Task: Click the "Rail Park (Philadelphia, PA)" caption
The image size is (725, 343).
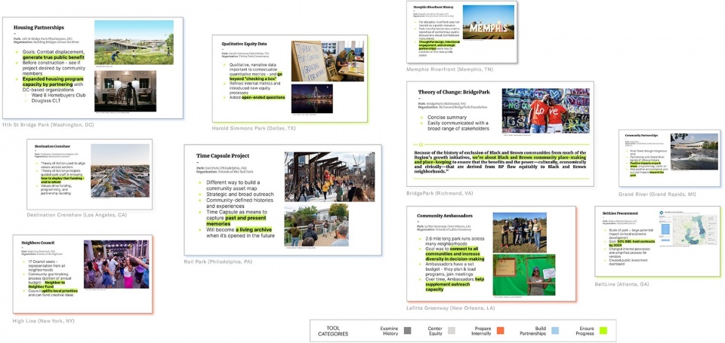Action: pyautogui.click(x=218, y=262)
